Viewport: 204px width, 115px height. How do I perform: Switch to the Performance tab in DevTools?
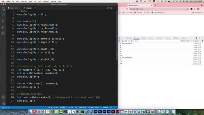[159, 38]
